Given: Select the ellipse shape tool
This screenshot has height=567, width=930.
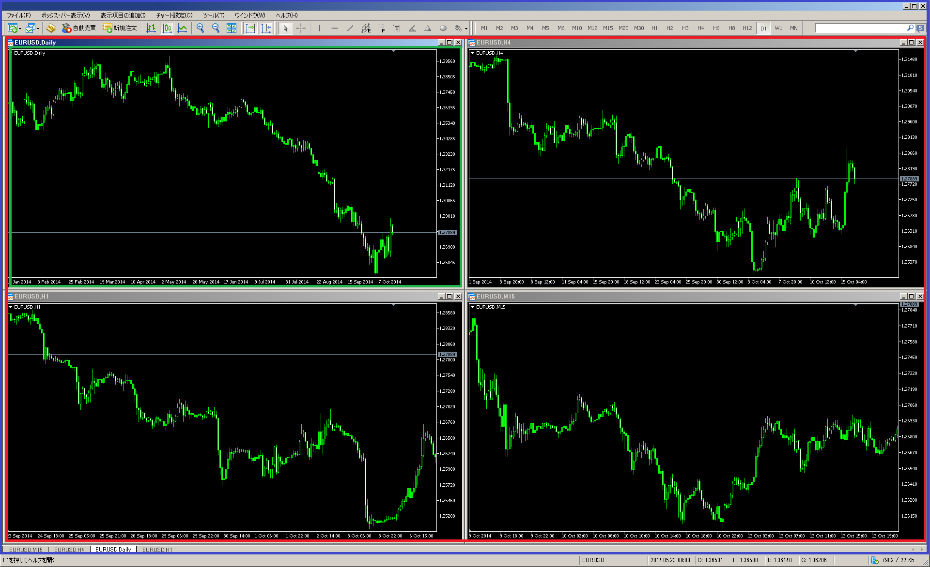Looking at the screenshot, I should click(443, 28).
